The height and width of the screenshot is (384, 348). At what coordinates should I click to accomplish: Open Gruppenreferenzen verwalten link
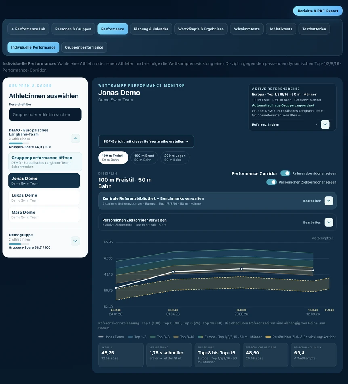tap(276, 115)
